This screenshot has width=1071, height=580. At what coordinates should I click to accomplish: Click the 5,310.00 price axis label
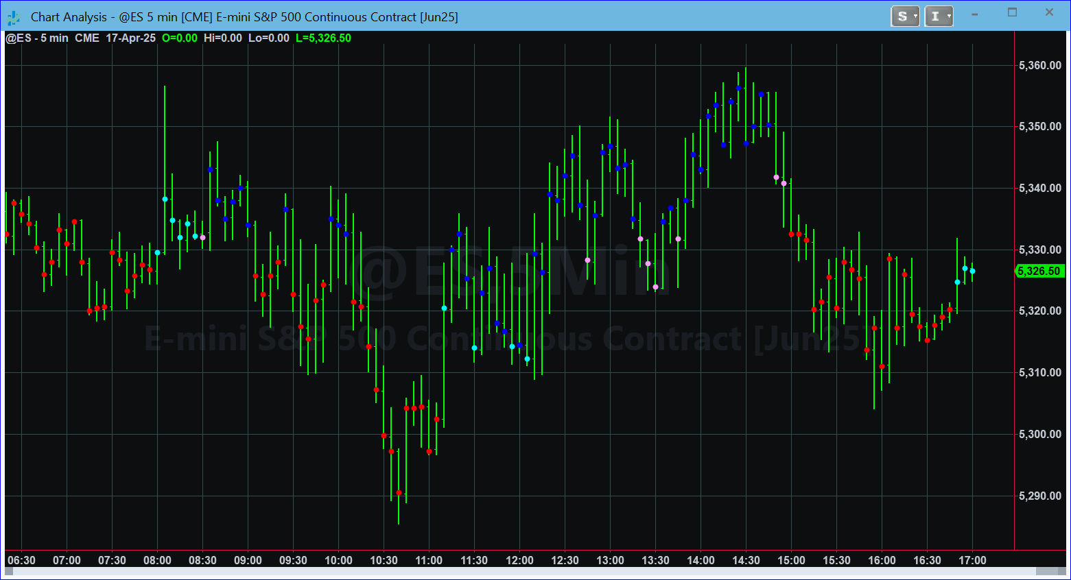click(1040, 372)
